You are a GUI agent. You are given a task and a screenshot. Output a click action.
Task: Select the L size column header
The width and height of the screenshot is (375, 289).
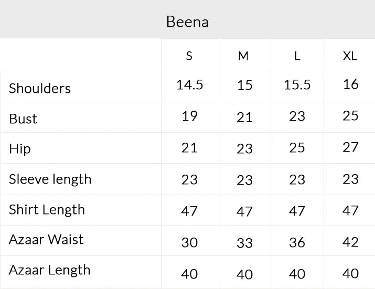click(x=297, y=56)
